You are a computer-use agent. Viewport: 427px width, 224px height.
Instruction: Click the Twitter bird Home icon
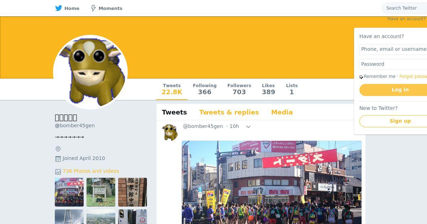click(59, 8)
